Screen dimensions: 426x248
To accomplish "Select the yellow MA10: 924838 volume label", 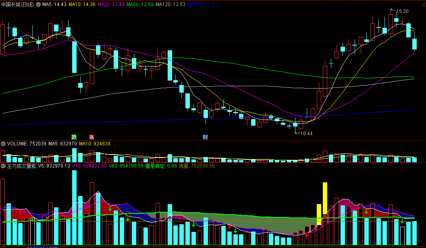I will (95, 144).
